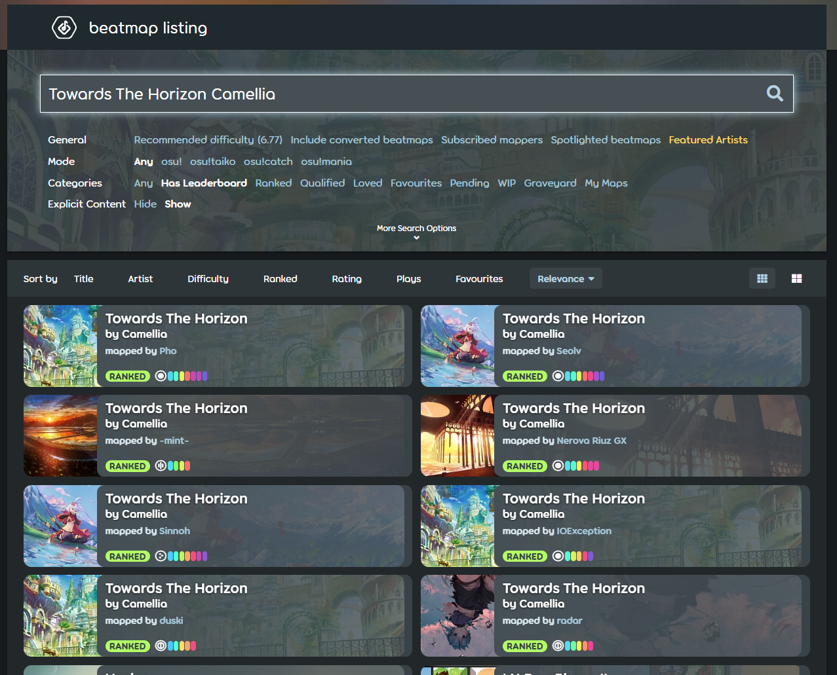Choose Hide for Explicit Content
Screen dimensions: 837x675
[146, 204]
